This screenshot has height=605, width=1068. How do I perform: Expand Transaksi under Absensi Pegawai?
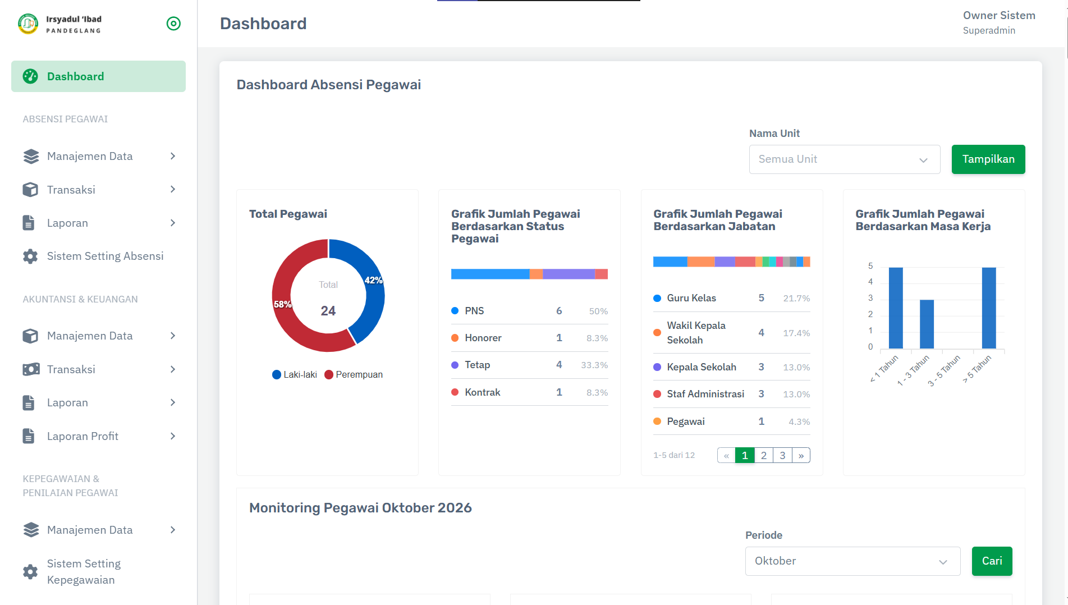tap(173, 190)
